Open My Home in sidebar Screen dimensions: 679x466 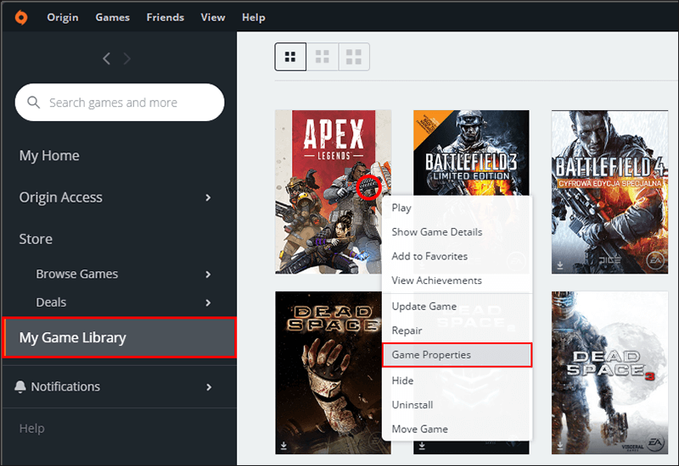coord(49,156)
